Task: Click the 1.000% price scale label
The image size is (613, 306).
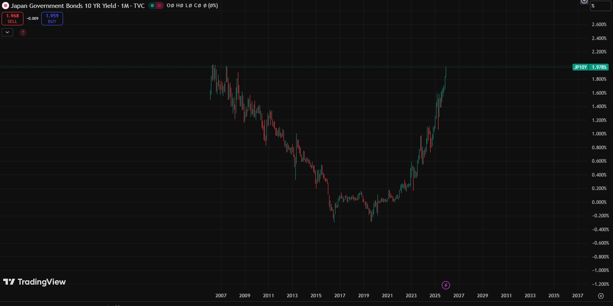Action: coord(599,134)
